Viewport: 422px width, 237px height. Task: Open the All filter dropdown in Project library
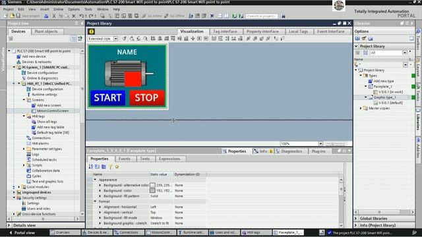click(x=405, y=53)
